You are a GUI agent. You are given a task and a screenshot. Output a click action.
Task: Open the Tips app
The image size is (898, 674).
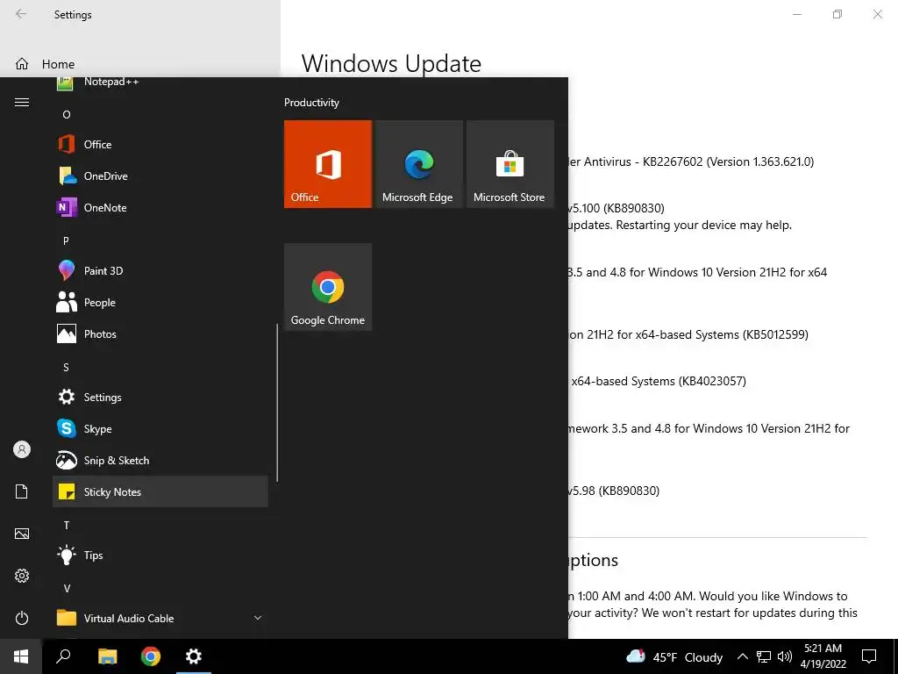[x=160, y=555]
